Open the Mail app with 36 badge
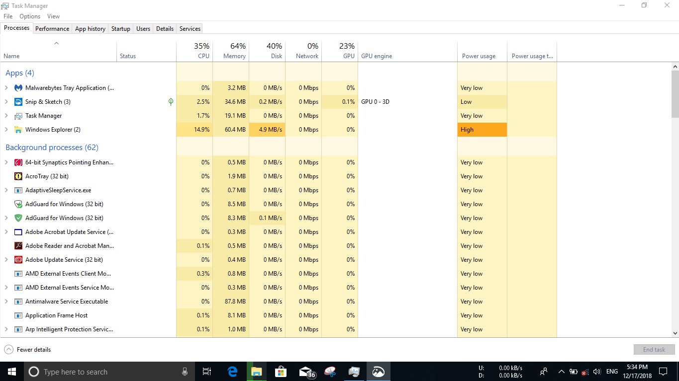The image size is (679, 381). [307, 372]
